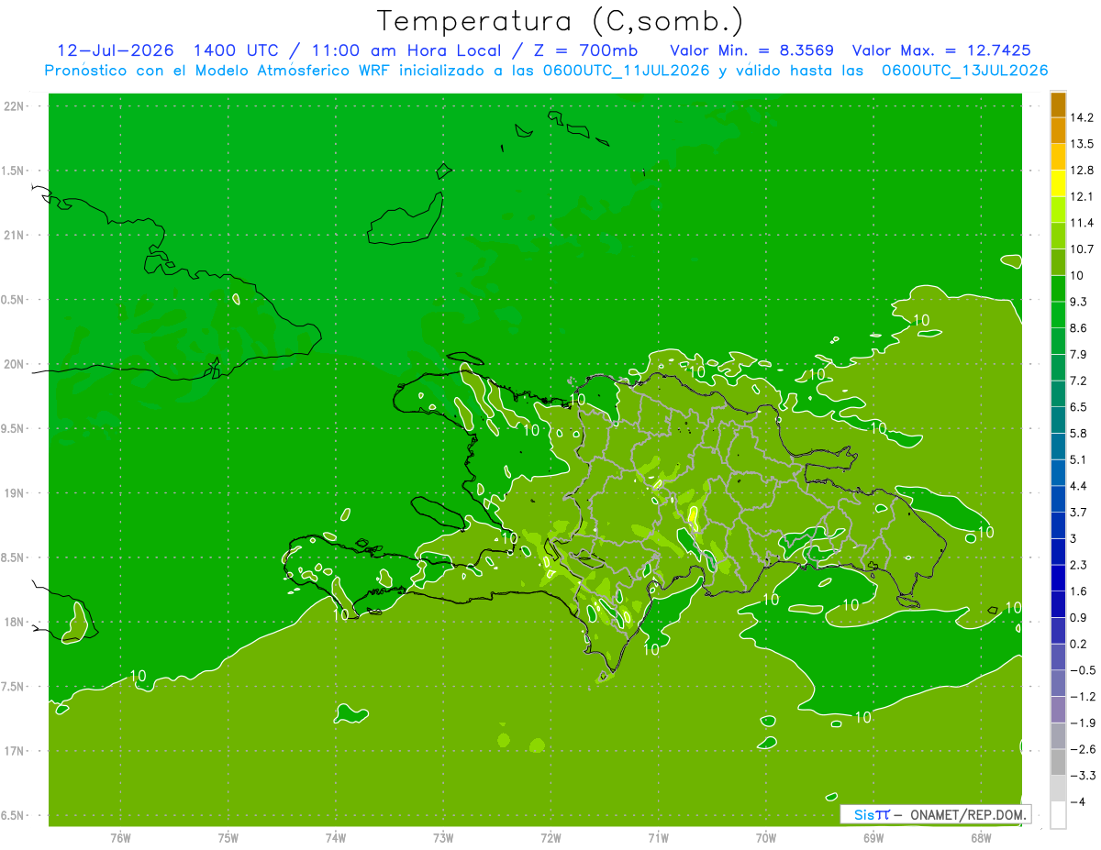1101x850 pixels.
Task: Click the '22N' latitude axis label
Action: pyautogui.click(x=14, y=106)
